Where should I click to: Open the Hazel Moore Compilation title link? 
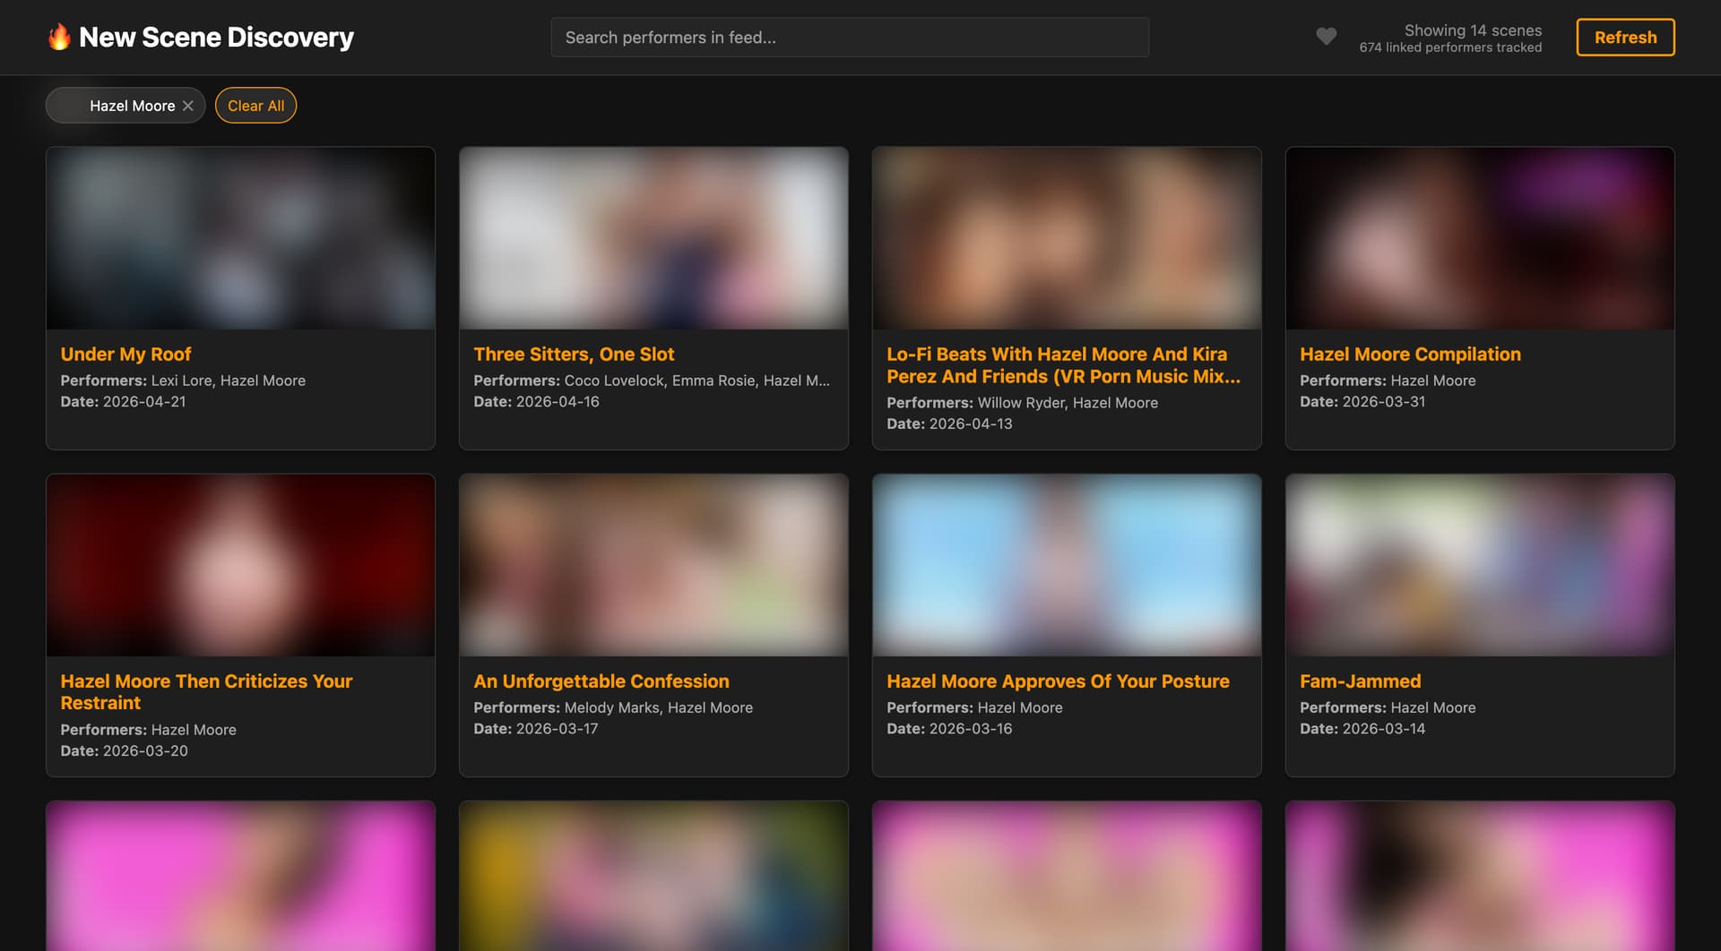point(1410,355)
